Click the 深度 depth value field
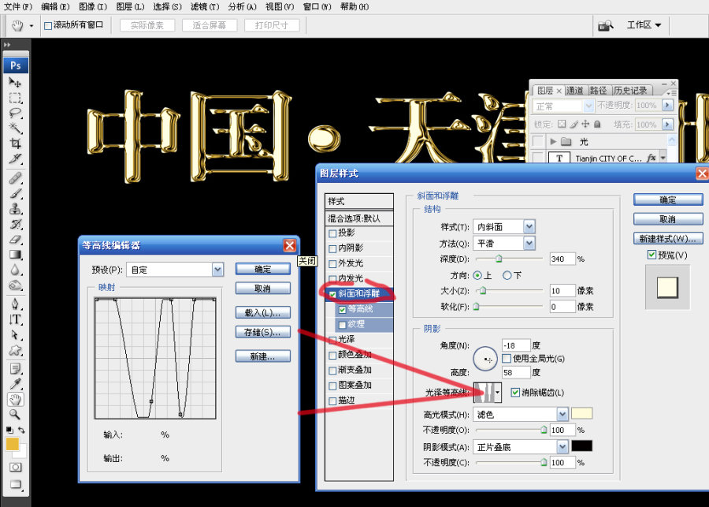 pyautogui.click(x=562, y=259)
